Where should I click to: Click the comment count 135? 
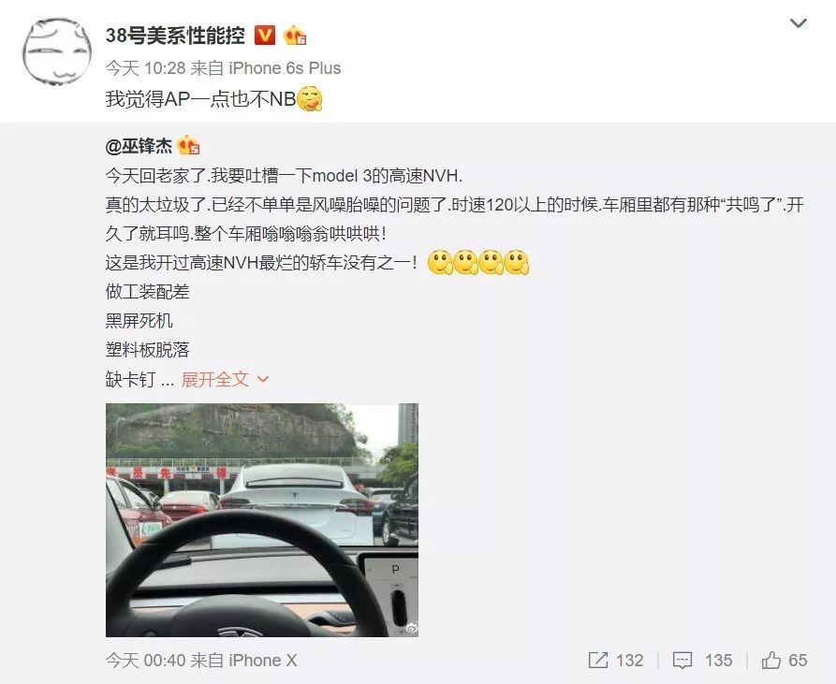tap(718, 661)
